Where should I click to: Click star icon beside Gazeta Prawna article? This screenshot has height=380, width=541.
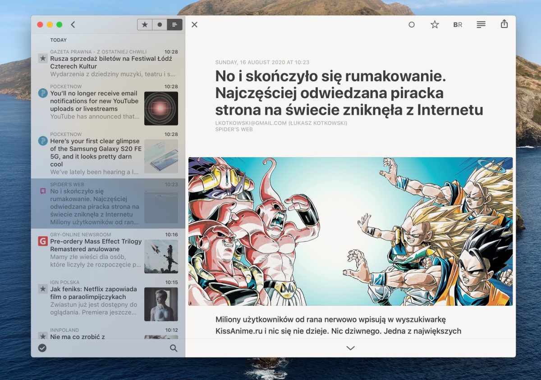[43, 58]
